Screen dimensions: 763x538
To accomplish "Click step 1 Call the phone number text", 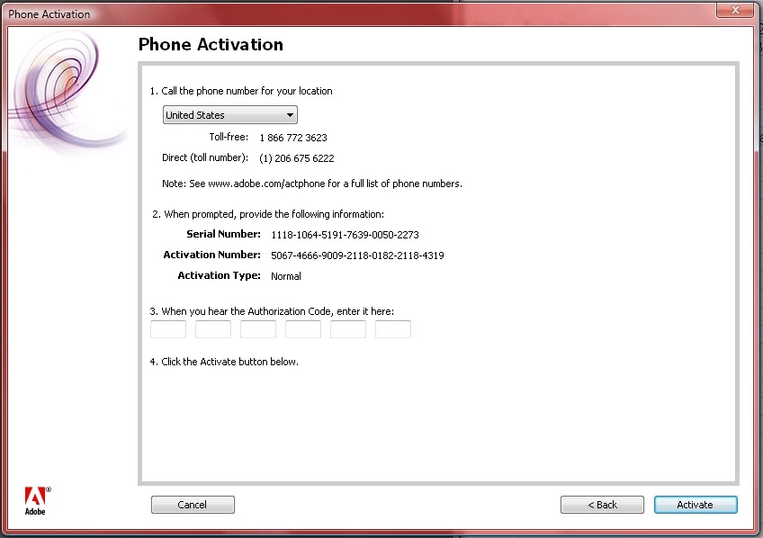I will [241, 91].
